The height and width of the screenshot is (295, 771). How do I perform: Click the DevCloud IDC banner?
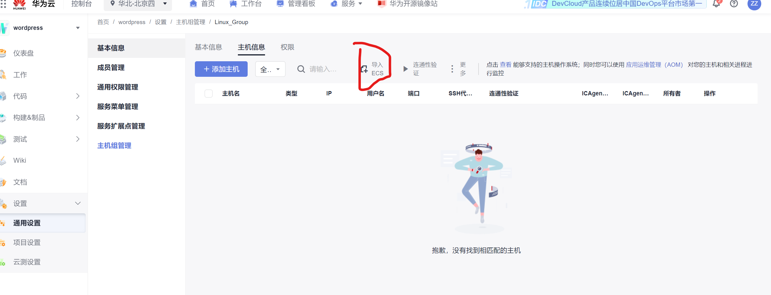point(615,4)
